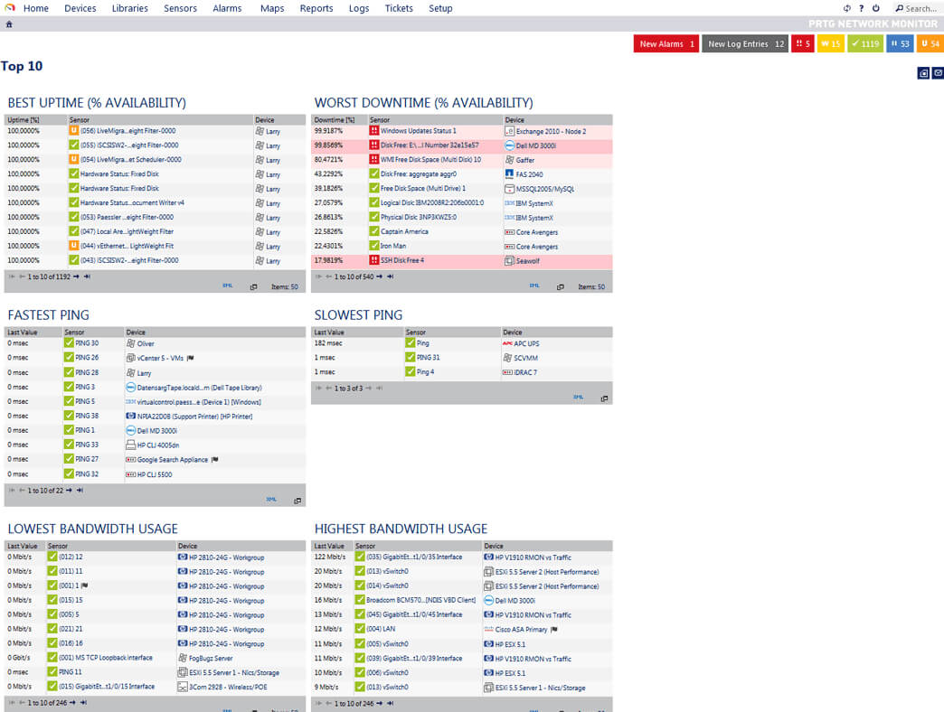Open the Best Uptime table in a new window
944x712 pixels.
pos(253,286)
